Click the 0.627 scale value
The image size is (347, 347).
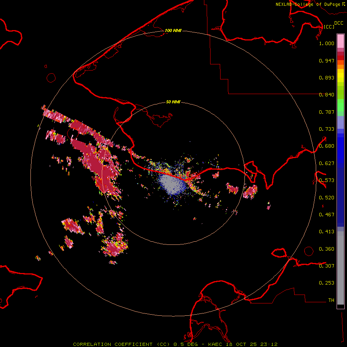327,163
